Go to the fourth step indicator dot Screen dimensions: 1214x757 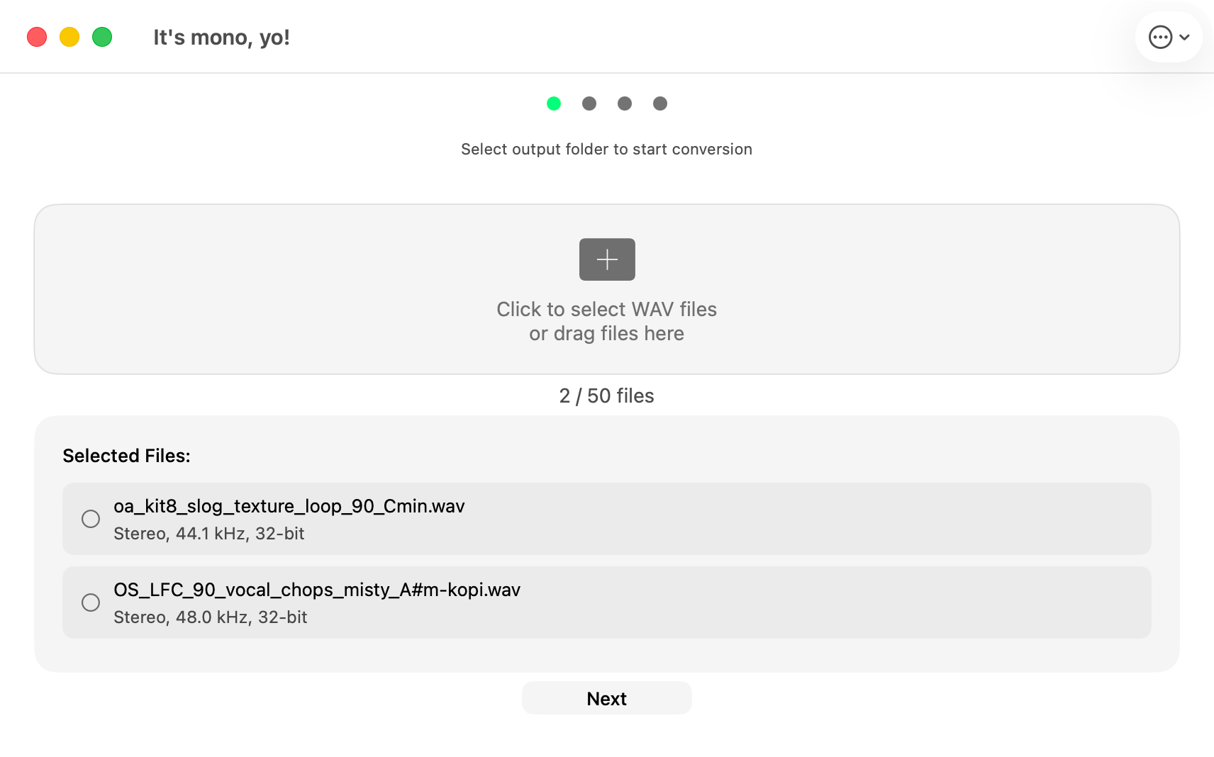[x=660, y=103]
